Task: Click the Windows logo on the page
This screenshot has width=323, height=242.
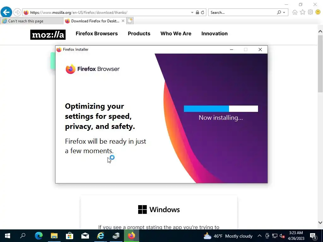Action: pos(142,210)
